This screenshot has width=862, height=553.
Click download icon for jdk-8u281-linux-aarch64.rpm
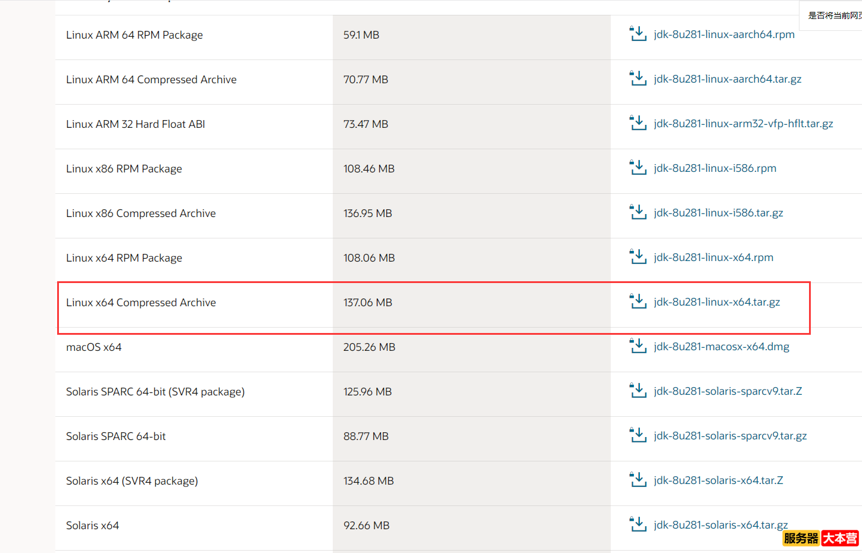tap(638, 34)
